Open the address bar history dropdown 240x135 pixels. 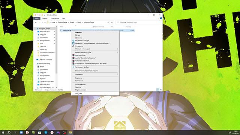[x=108, y=22]
